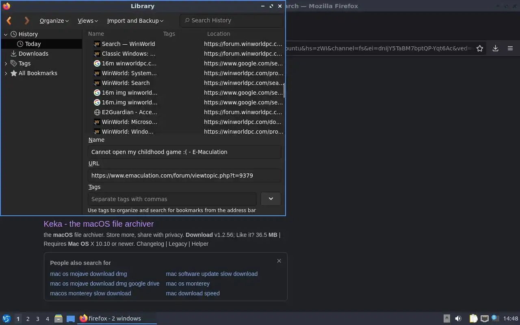Search 'mac os mojave download dmg google drive'
Viewport: 520px width, 325px height.
pyautogui.click(x=105, y=284)
